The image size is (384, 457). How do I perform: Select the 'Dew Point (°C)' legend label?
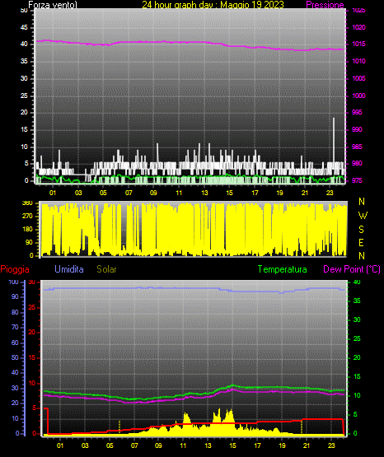(352, 269)
